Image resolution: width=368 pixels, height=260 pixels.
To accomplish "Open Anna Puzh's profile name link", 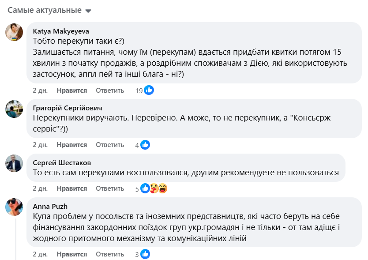I will [x=50, y=206].
